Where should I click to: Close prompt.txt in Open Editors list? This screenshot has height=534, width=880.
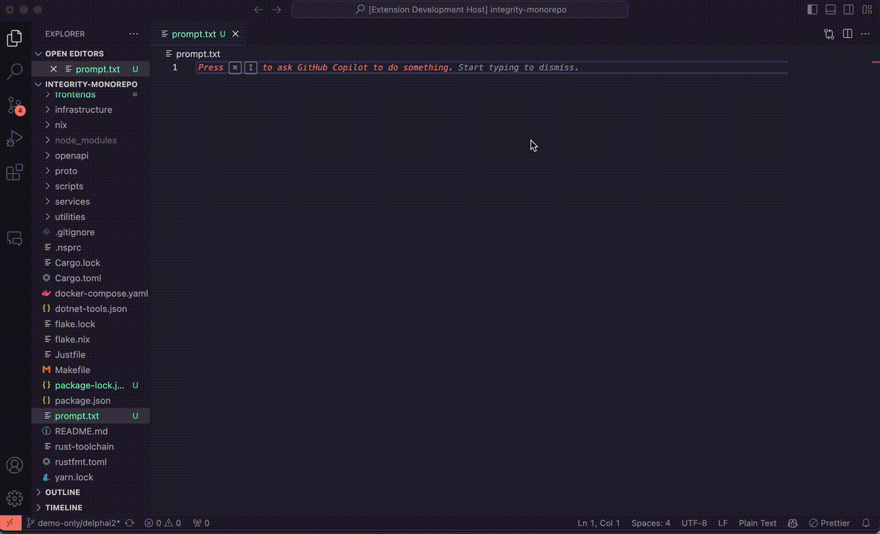click(54, 69)
